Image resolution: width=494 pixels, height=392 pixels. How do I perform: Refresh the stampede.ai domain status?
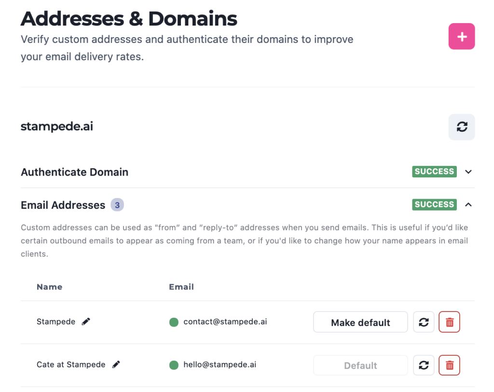pos(462,127)
